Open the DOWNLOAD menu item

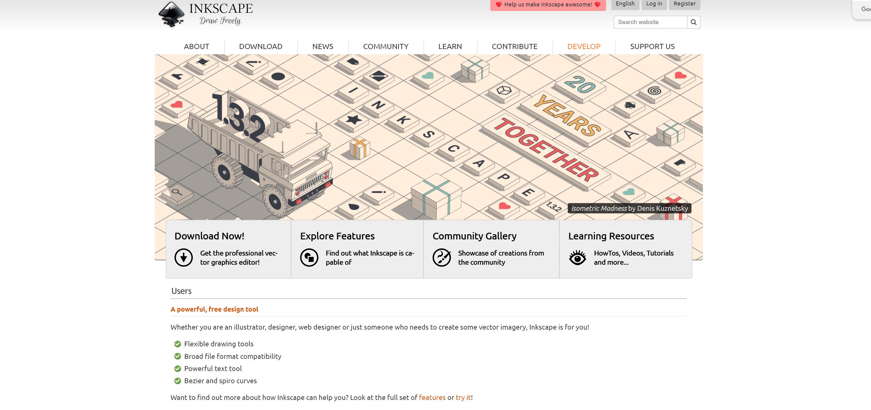(260, 46)
